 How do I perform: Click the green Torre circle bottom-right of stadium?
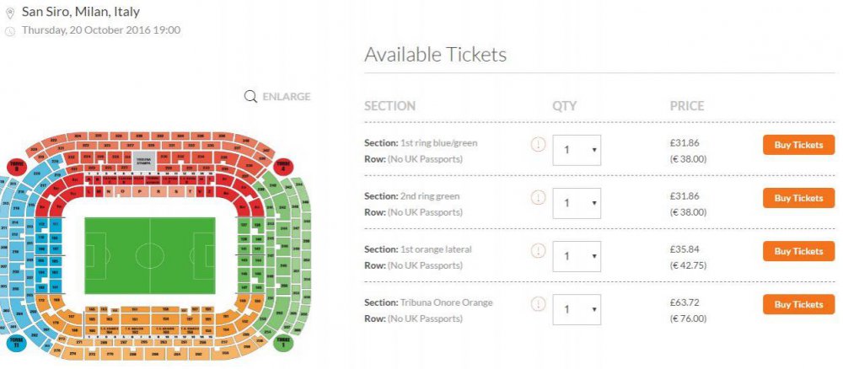point(286,343)
